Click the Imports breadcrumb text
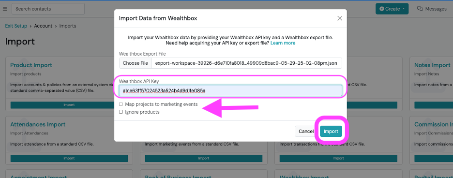 coord(68,26)
